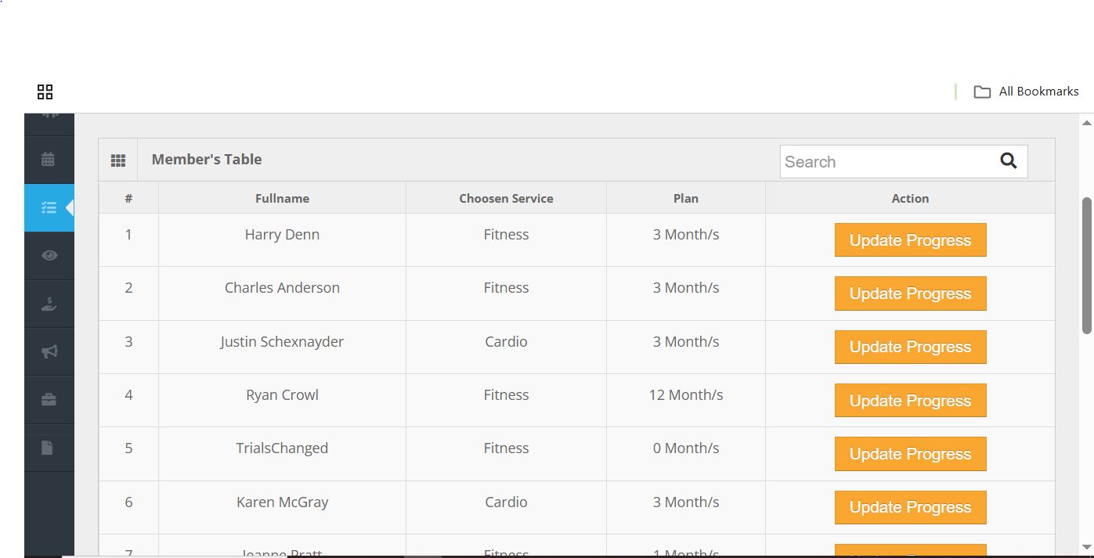
Task: Open the megaphone announcement sidebar icon
Action: [x=49, y=351]
